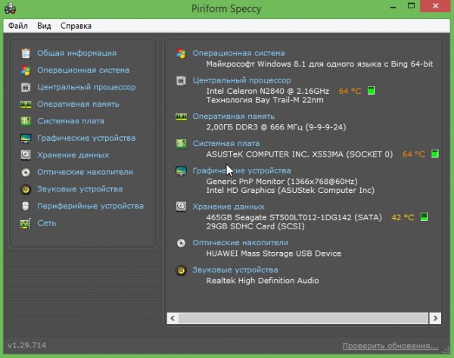The height and width of the screenshot is (358, 454).
Task: Click Проверить обновления link
Action: [390, 346]
